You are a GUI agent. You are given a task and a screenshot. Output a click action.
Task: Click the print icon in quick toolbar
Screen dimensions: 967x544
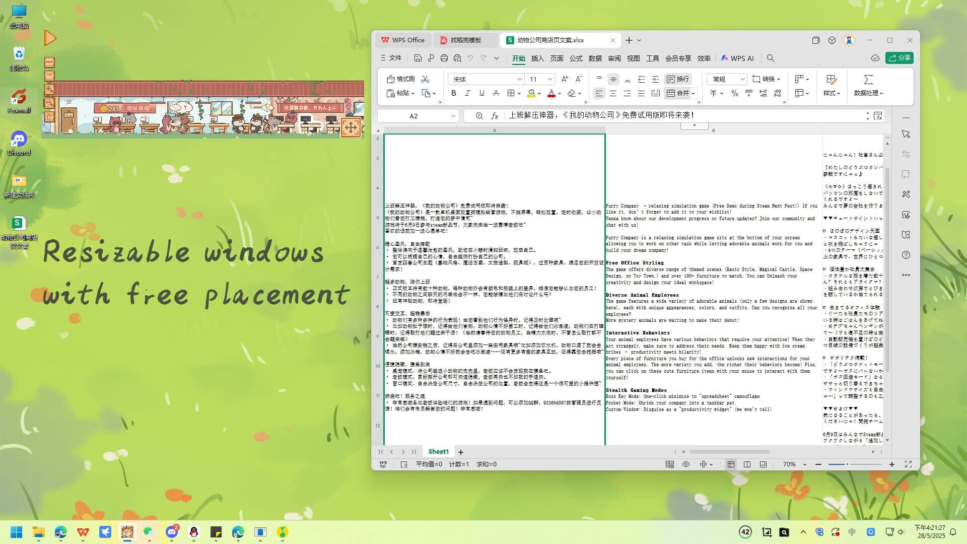click(444, 58)
